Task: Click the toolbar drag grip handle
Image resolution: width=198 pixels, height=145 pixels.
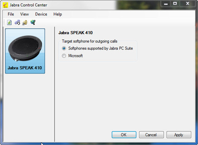Action: pos(4,23)
